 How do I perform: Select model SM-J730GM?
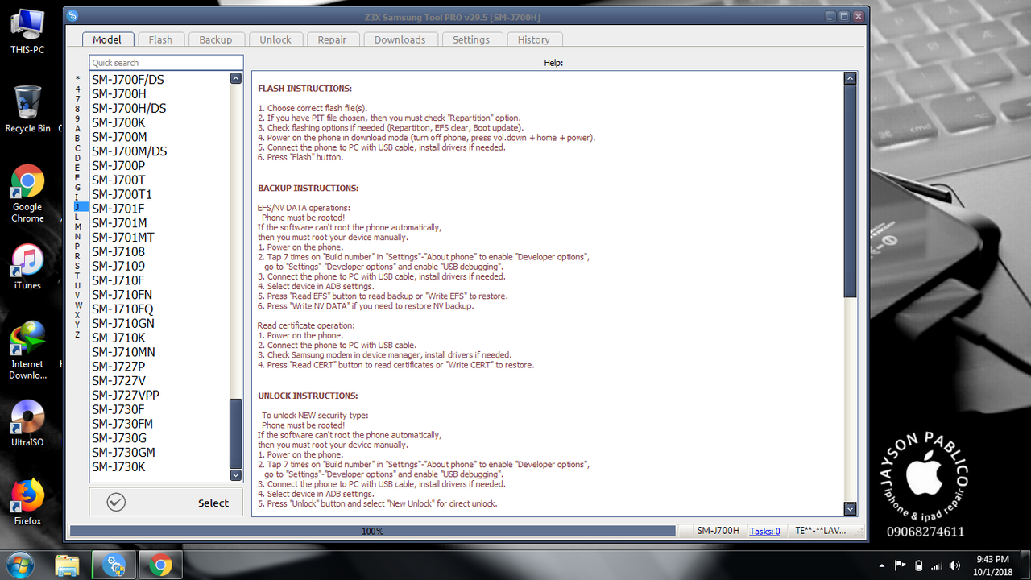click(x=124, y=453)
